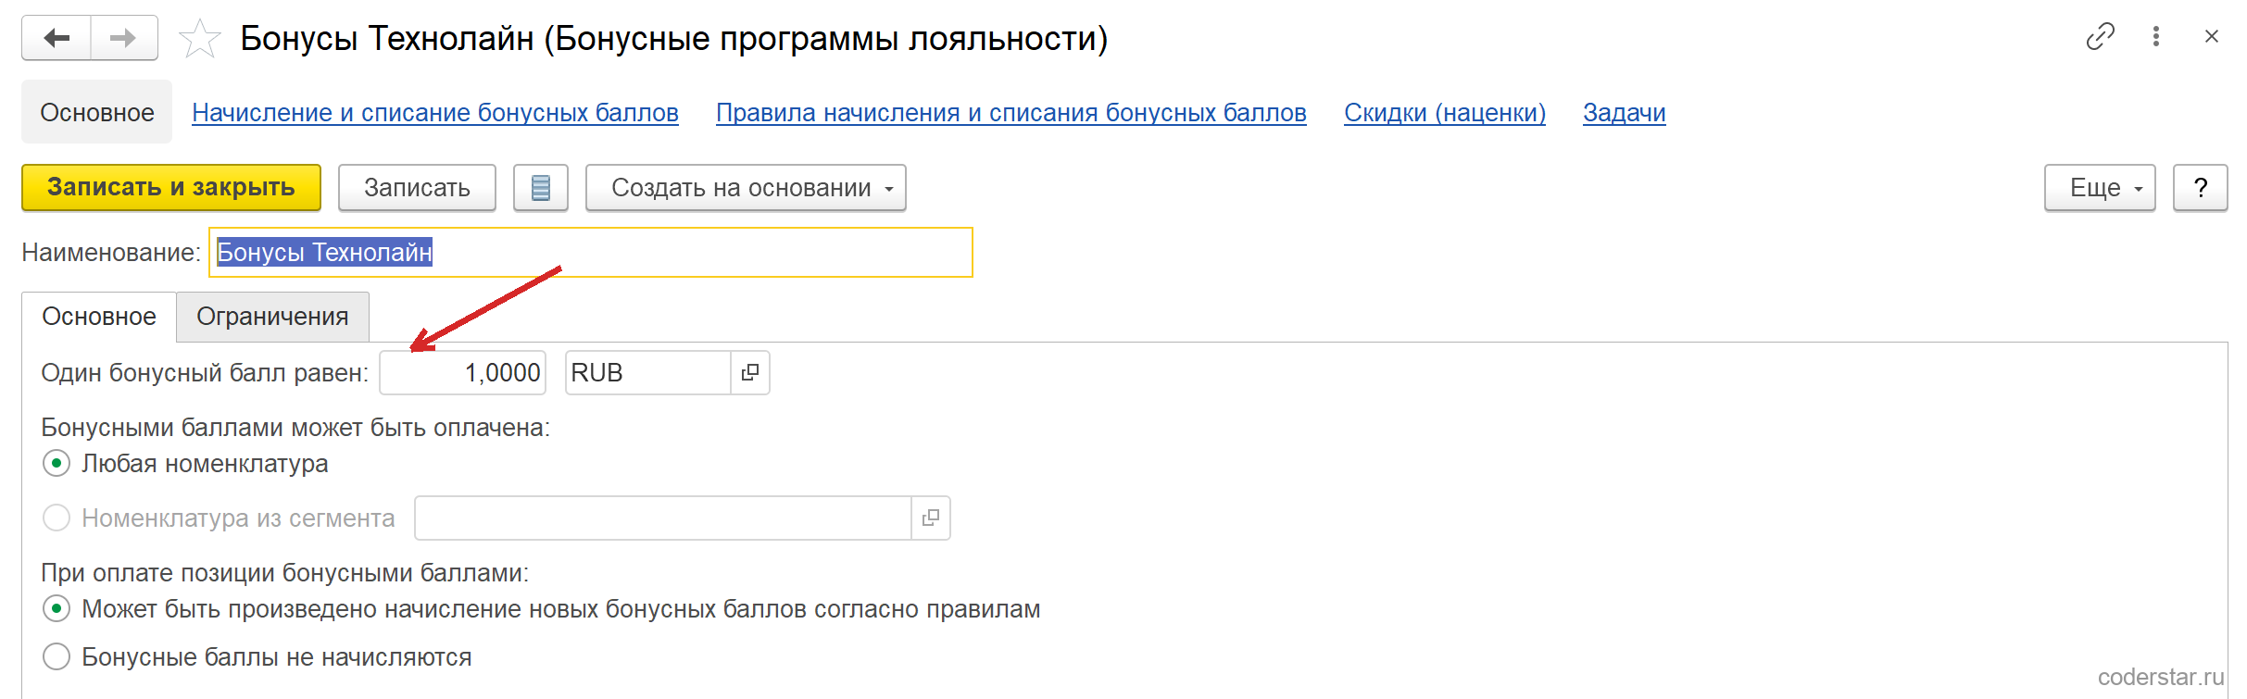2247x699 pixels.
Task: Expand the 'Еще' dropdown menu
Action: pos(2100,188)
